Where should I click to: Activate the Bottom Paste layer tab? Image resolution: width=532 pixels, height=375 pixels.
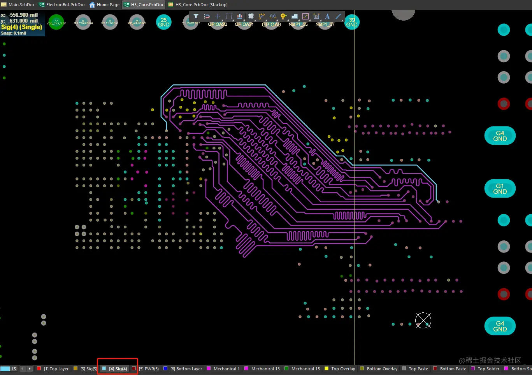[450, 369]
